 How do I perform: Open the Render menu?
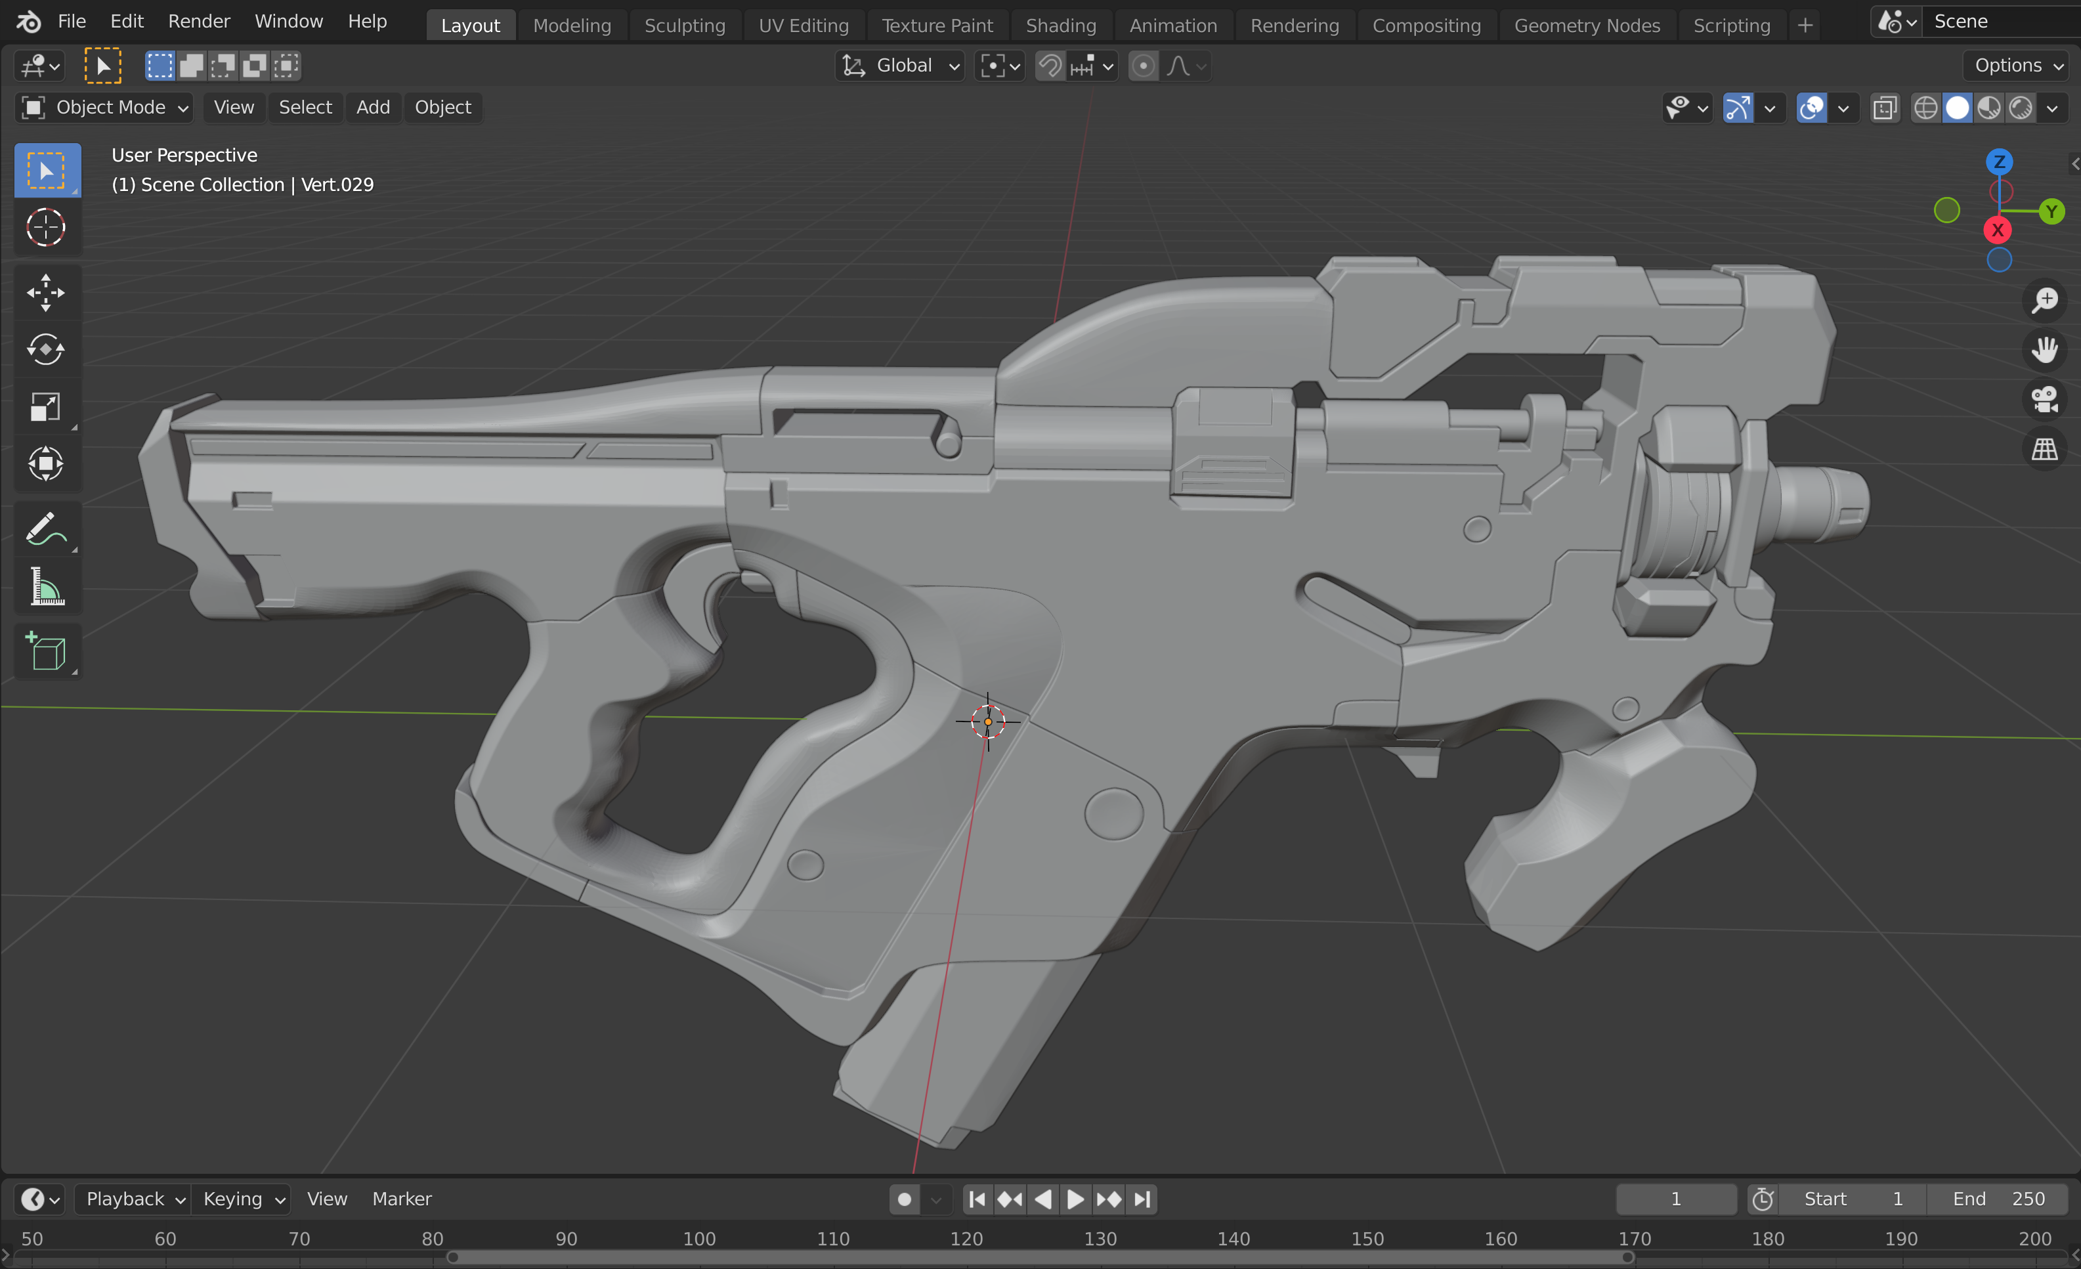coord(198,21)
